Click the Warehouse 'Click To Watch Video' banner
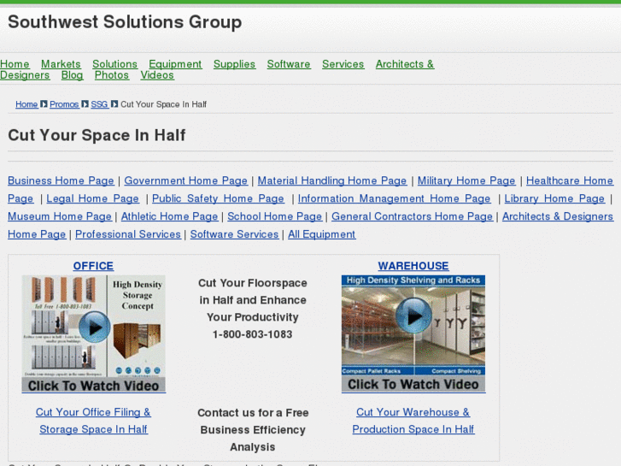Image resolution: width=621 pixels, height=466 pixels. (413, 384)
